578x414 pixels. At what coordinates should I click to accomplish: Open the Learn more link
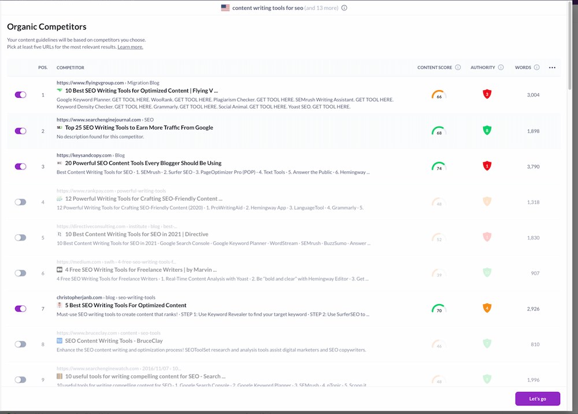pos(130,47)
